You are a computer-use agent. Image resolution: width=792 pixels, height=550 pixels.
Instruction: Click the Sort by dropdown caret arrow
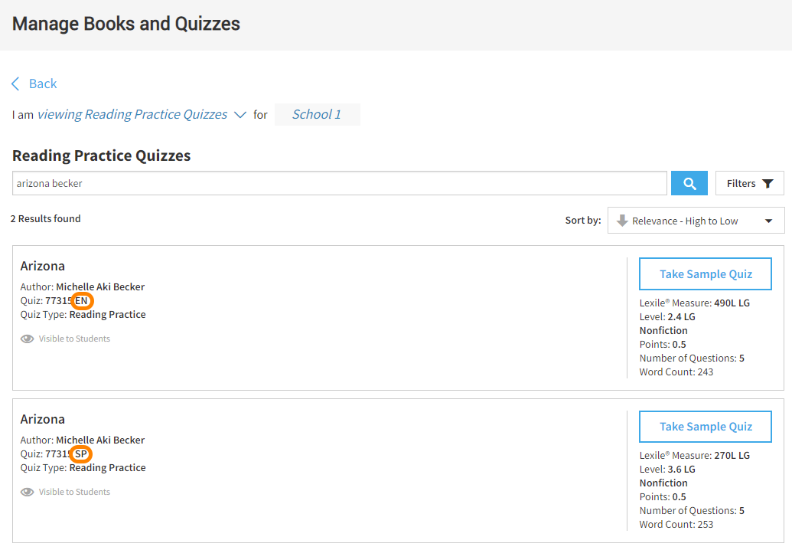coord(768,221)
